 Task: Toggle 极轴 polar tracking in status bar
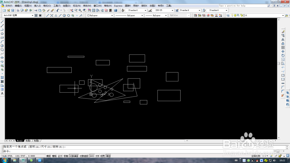coord(66,156)
